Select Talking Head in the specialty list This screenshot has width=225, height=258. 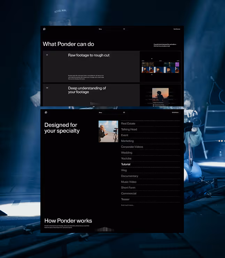click(x=129, y=129)
